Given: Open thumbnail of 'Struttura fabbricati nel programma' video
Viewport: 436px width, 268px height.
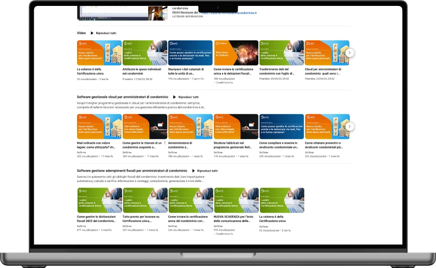Looking at the screenshot, I should [x=236, y=126].
